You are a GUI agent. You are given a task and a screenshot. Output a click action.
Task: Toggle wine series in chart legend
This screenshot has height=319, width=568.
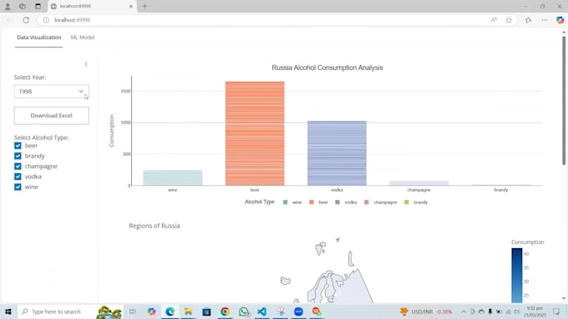[x=292, y=202]
